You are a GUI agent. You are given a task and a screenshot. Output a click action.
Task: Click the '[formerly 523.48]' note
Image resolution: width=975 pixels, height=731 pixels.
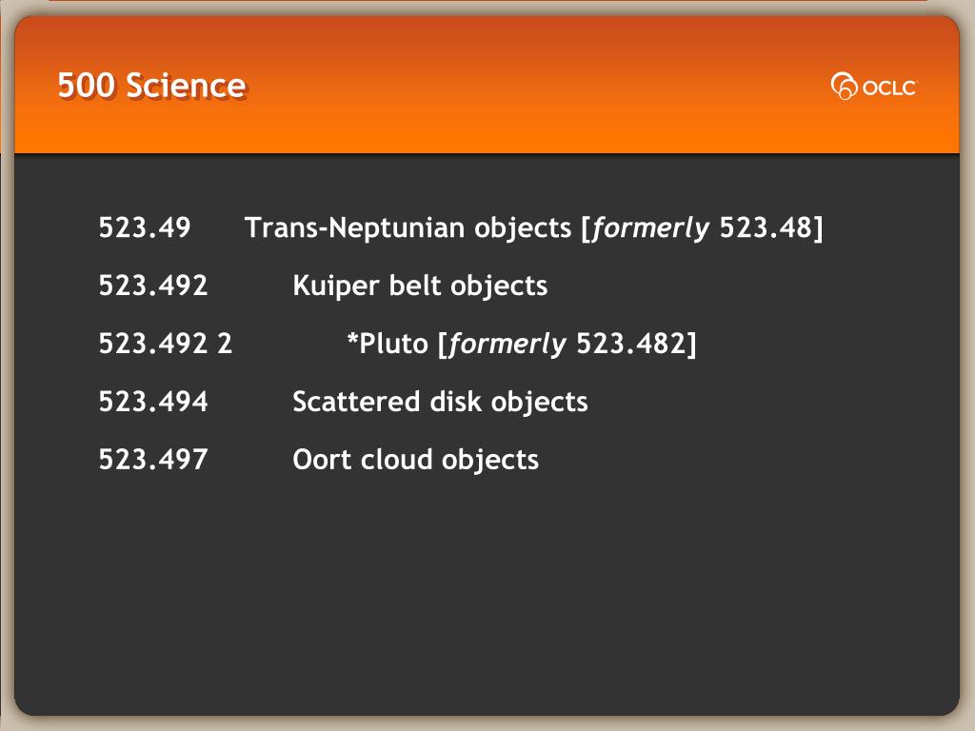(x=702, y=228)
